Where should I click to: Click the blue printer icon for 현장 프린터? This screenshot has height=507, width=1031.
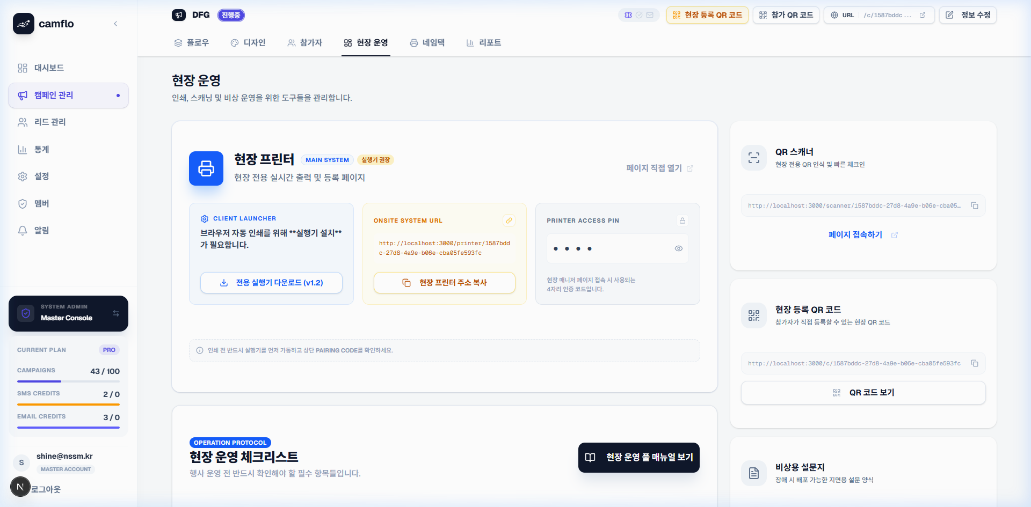click(x=206, y=168)
